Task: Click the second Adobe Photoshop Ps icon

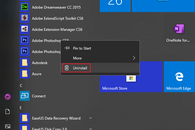Action: pos(25,51)
